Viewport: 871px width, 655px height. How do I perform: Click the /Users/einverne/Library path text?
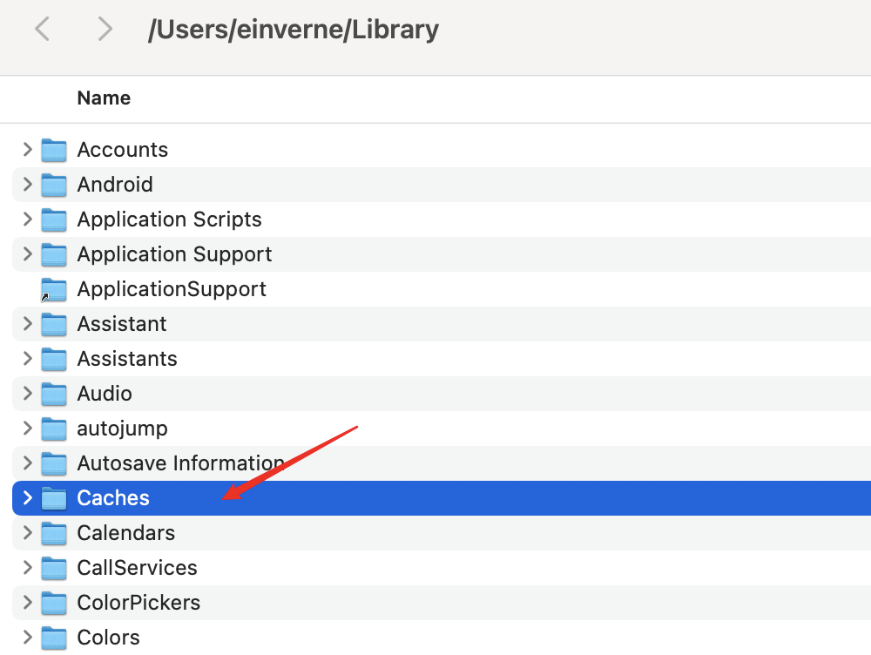294,29
